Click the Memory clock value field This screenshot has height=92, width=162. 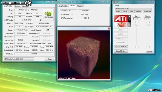tap(148, 19)
